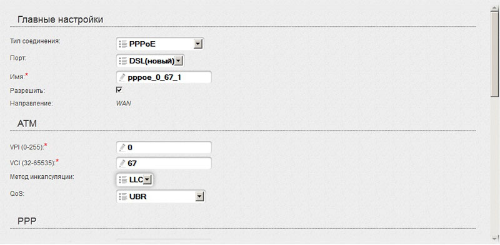Screen dimensions: 500x245
Task: Click the scrollbar down arrow
Action: (x=494, y=238)
